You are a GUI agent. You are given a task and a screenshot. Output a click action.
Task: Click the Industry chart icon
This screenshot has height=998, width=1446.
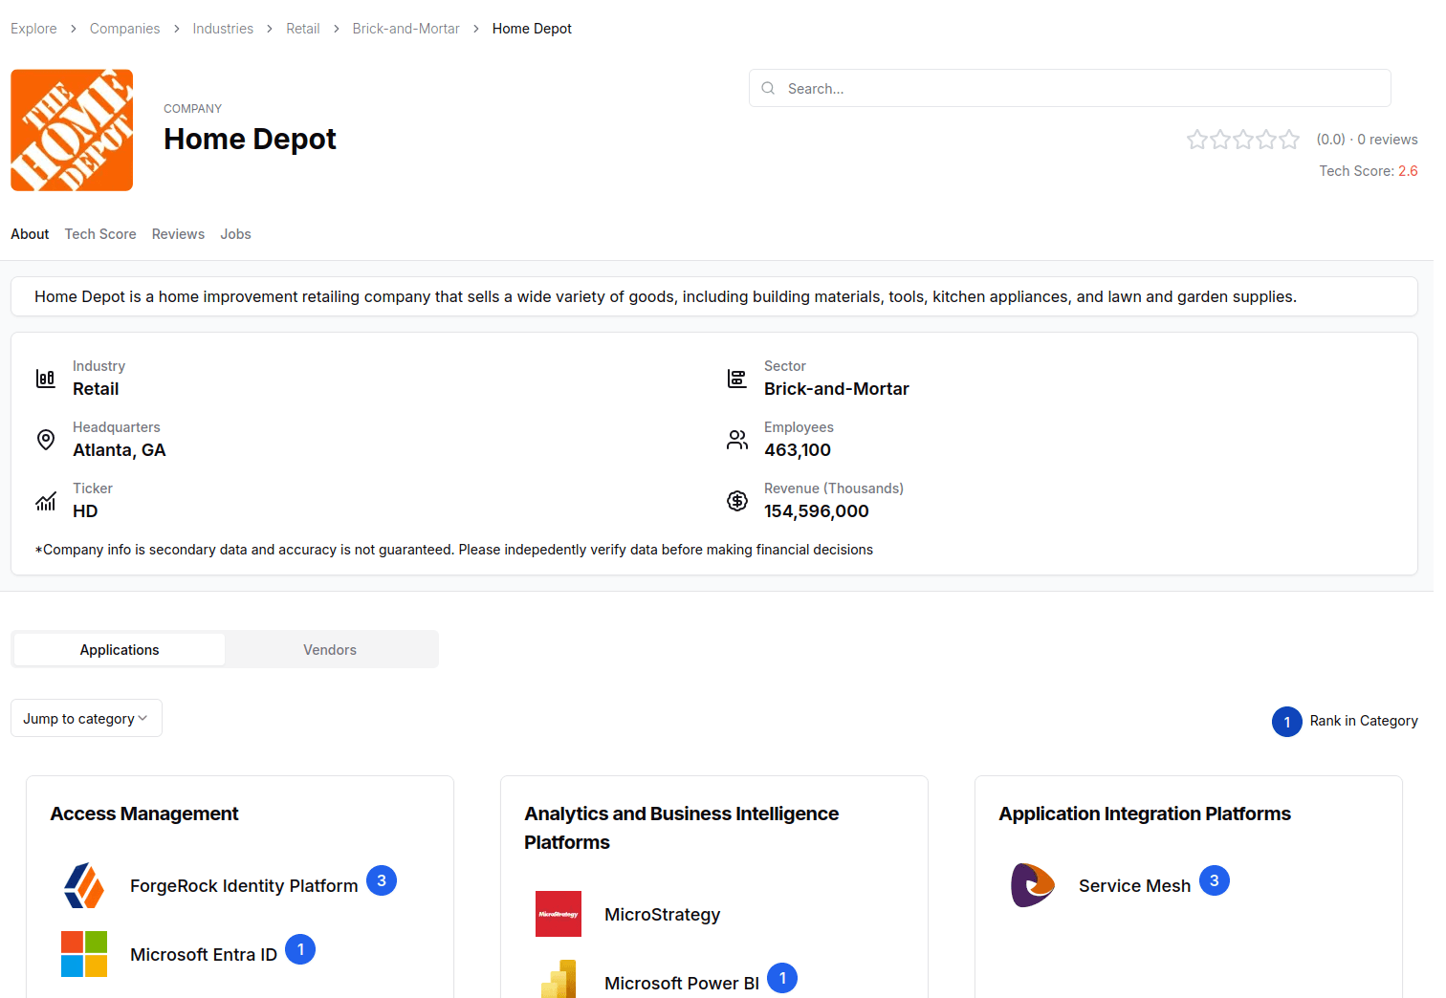(46, 379)
